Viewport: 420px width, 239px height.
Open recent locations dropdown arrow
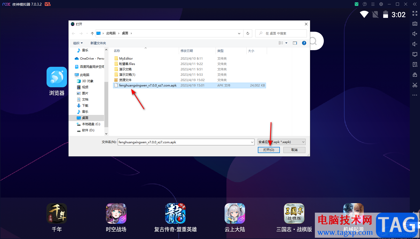coord(87,34)
